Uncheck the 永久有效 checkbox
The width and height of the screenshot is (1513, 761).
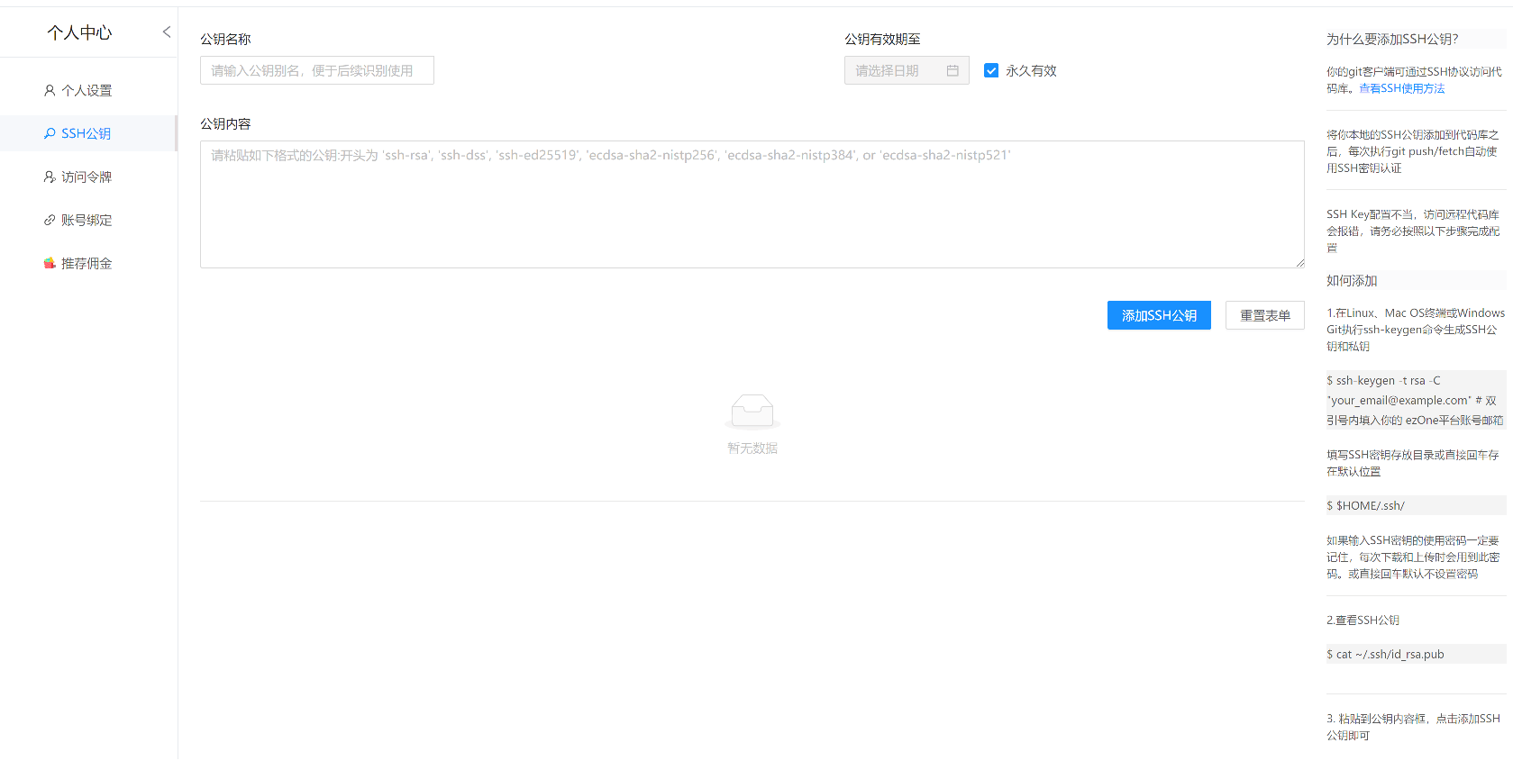[991, 70]
